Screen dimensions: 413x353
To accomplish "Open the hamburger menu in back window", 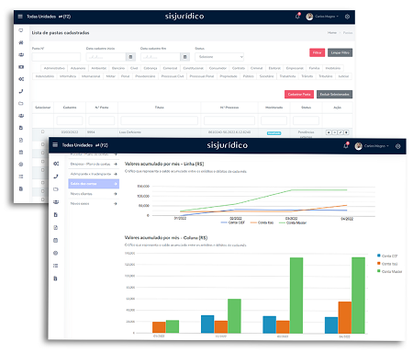I will pyautogui.click(x=20, y=17).
